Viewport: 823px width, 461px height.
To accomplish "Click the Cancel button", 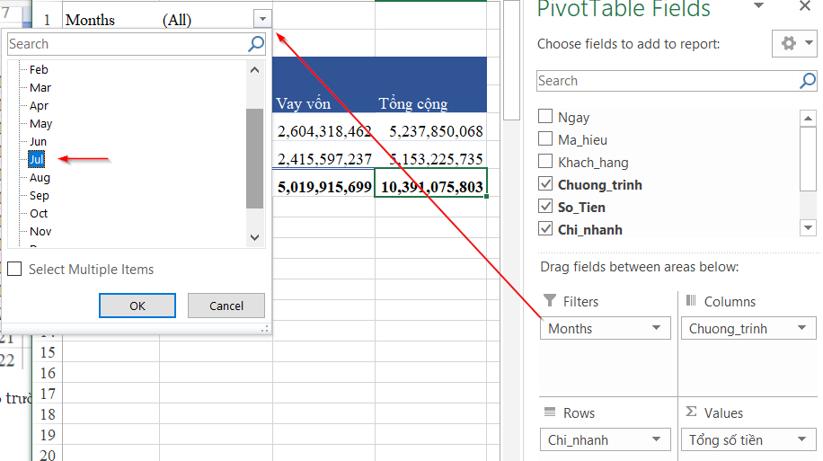I will (226, 306).
